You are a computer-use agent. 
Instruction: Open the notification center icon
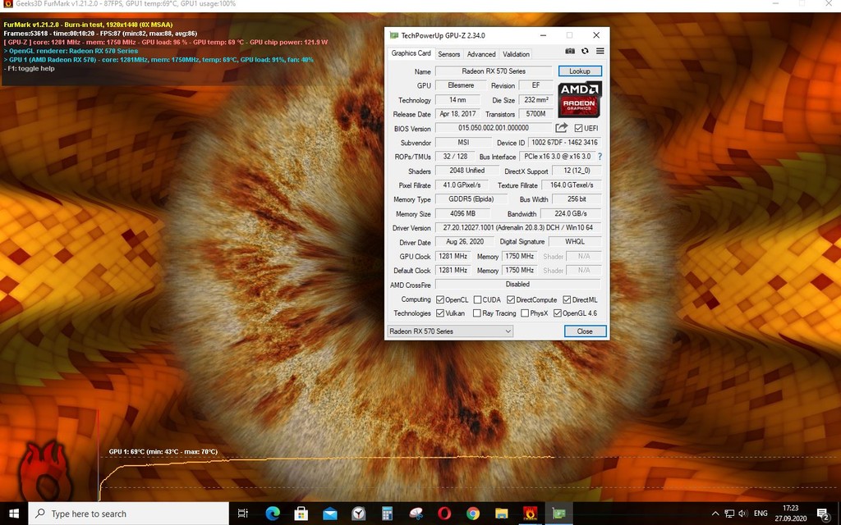824,514
